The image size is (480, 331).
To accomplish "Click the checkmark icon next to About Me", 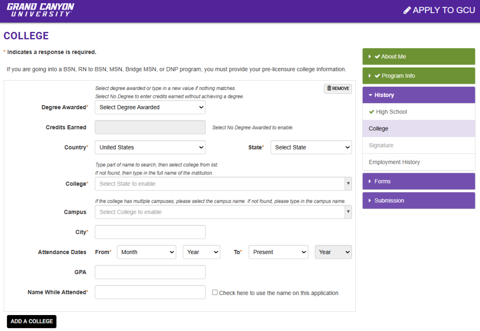I will (377, 57).
